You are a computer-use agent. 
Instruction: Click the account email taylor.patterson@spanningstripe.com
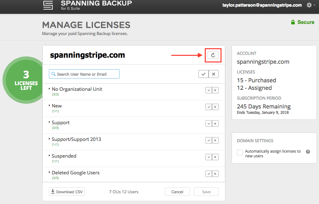click(262, 5)
